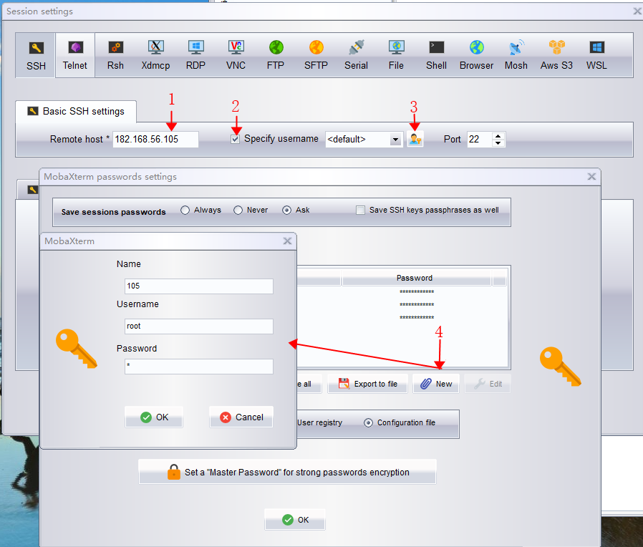Select the WSL session type
643x547 pixels.
(596, 54)
